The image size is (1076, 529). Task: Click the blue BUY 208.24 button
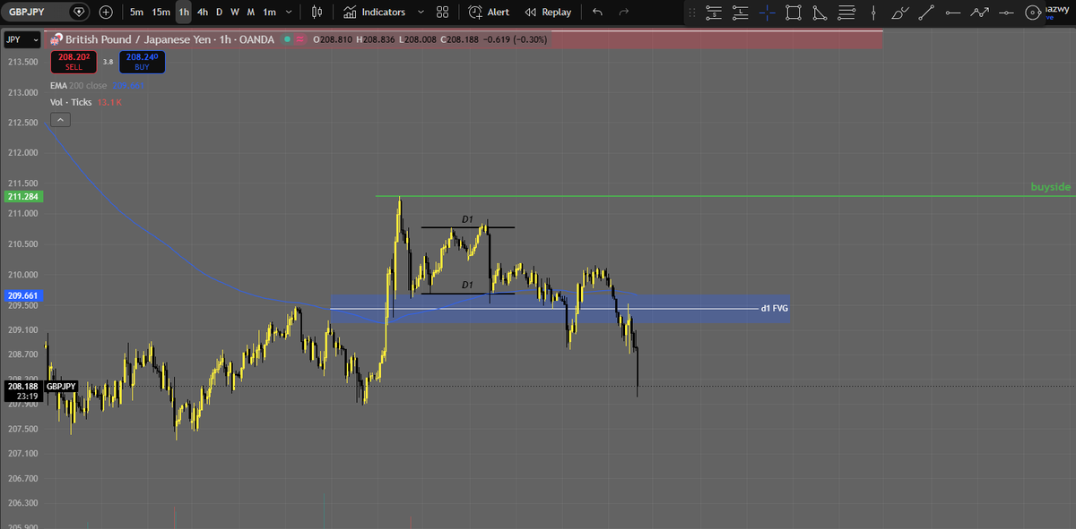pyautogui.click(x=142, y=61)
